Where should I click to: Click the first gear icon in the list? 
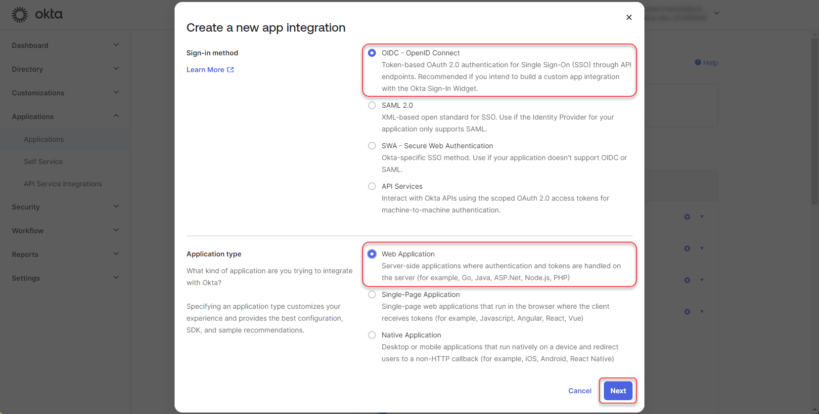pos(687,217)
